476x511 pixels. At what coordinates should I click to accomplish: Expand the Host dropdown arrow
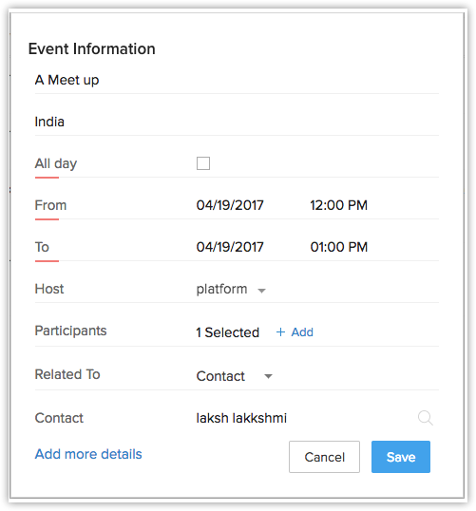pos(261,291)
